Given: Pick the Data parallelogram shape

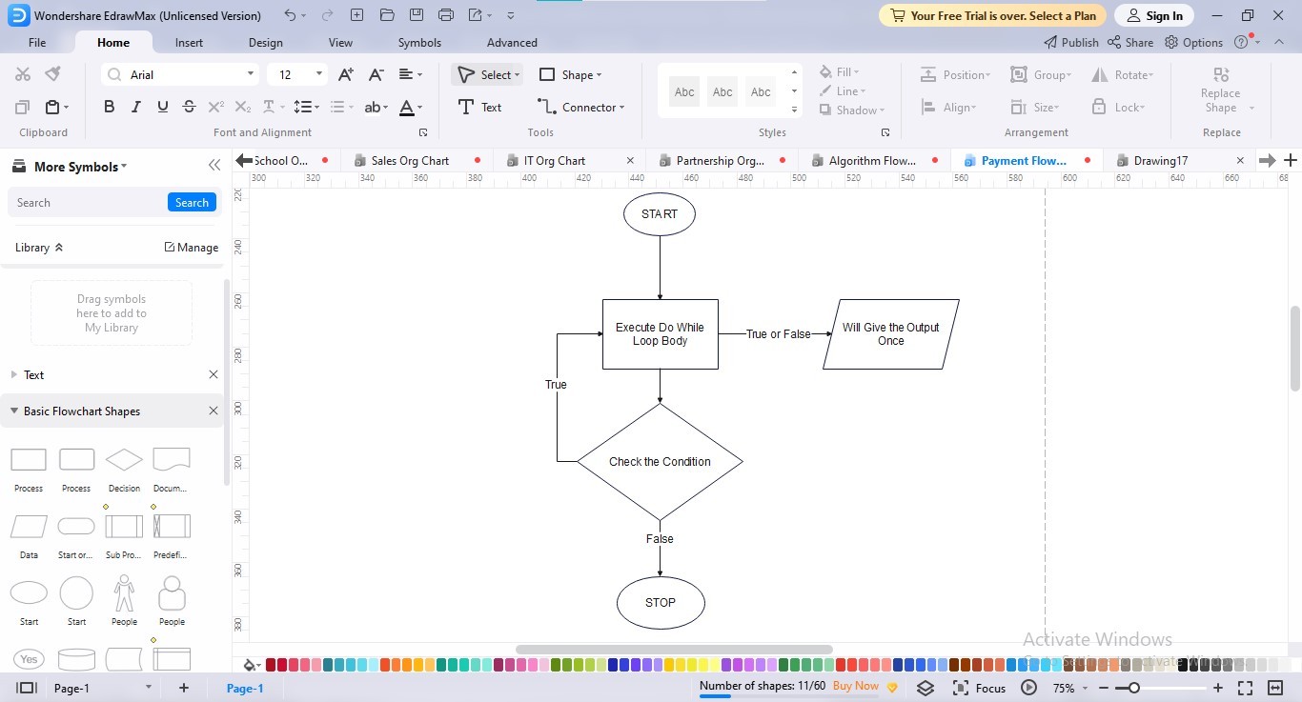Looking at the screenshot, I should click(x=29, y=526).
